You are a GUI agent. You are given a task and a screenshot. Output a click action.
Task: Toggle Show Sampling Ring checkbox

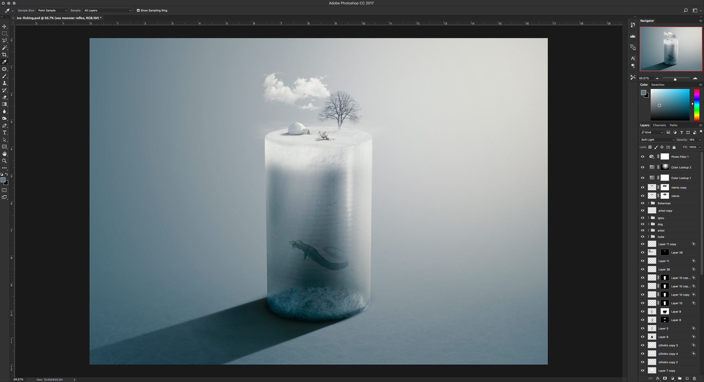tap(138, 10)
